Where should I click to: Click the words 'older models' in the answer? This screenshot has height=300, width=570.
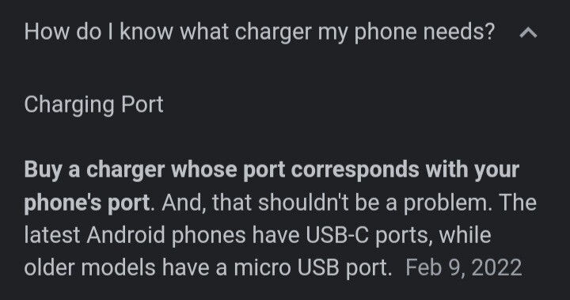click(89, 268)
